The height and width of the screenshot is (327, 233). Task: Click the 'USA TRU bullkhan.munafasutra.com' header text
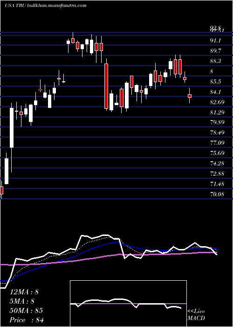pos(45,6)
